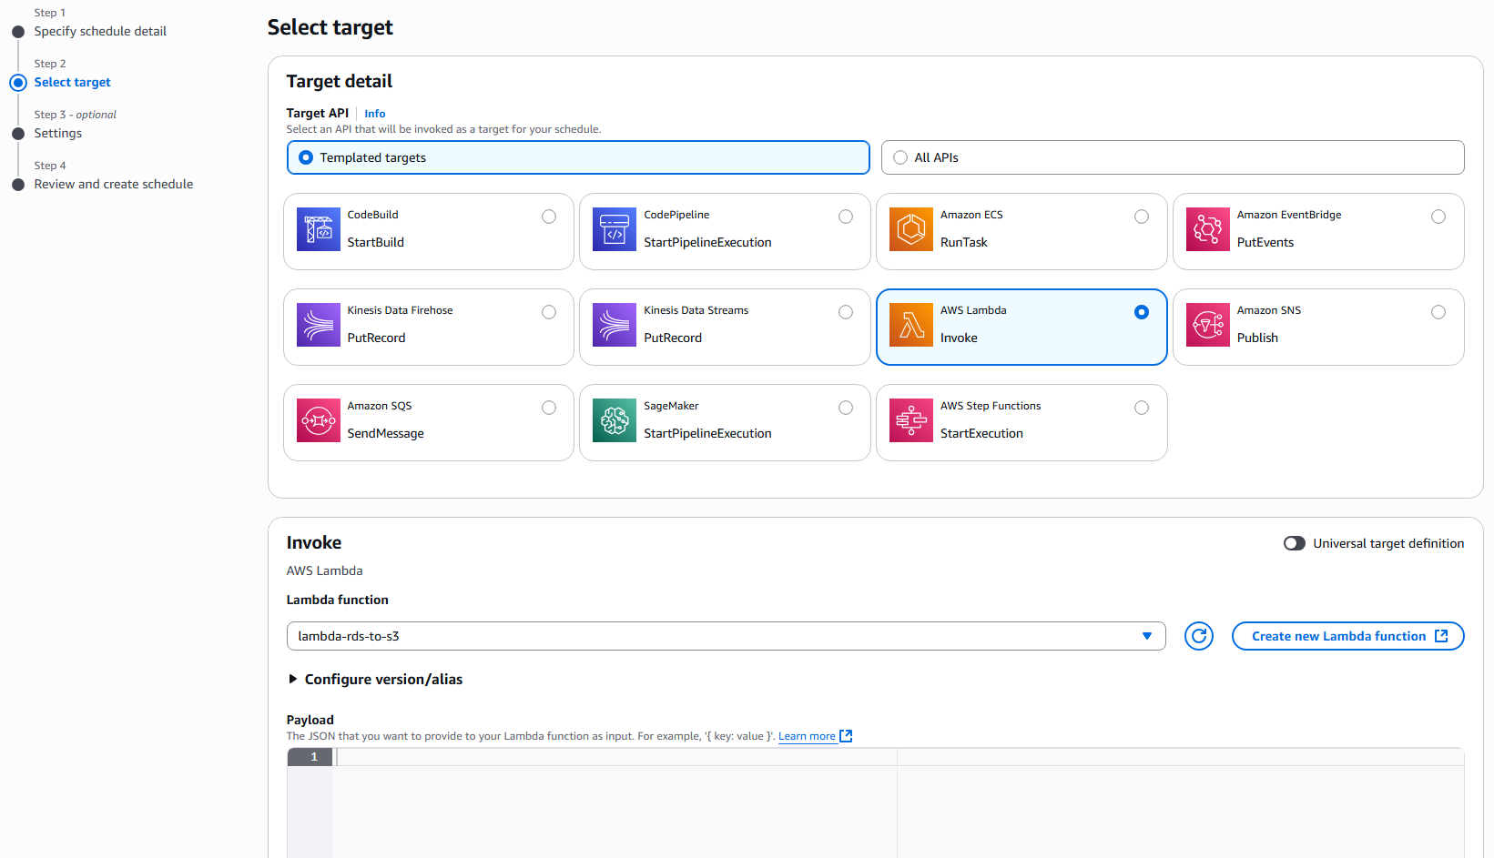Toggle Universal target definition switch
The height and width of the screenshot is (858, 1494).
pos(1294,543)
